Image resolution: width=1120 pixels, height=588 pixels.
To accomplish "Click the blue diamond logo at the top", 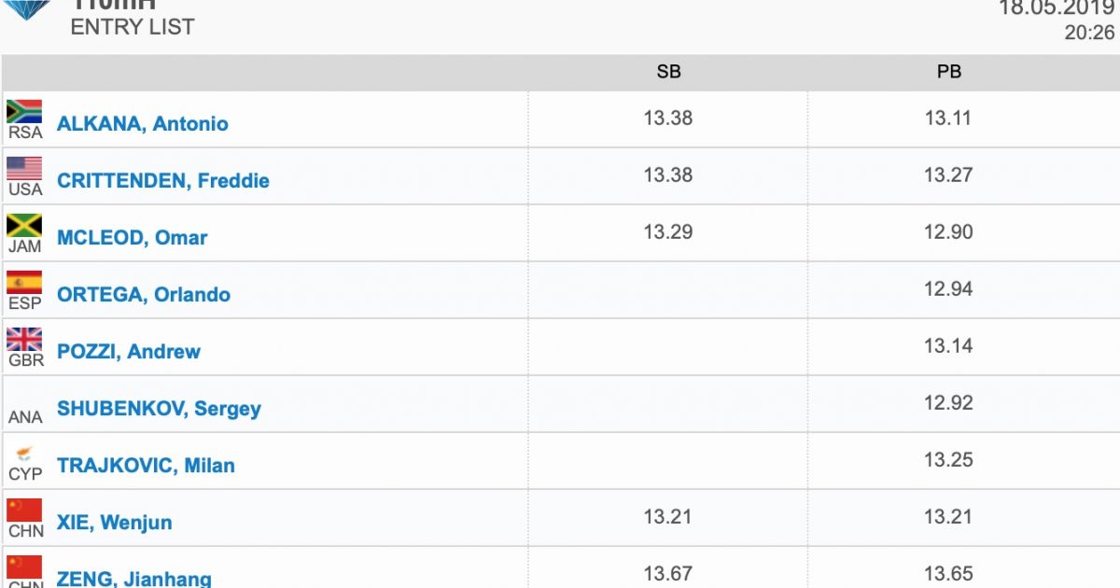I will point(27,9).
